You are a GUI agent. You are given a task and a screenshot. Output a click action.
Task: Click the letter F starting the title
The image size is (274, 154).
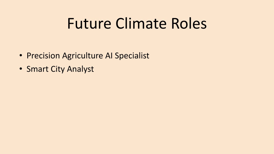tap(71, 24)
